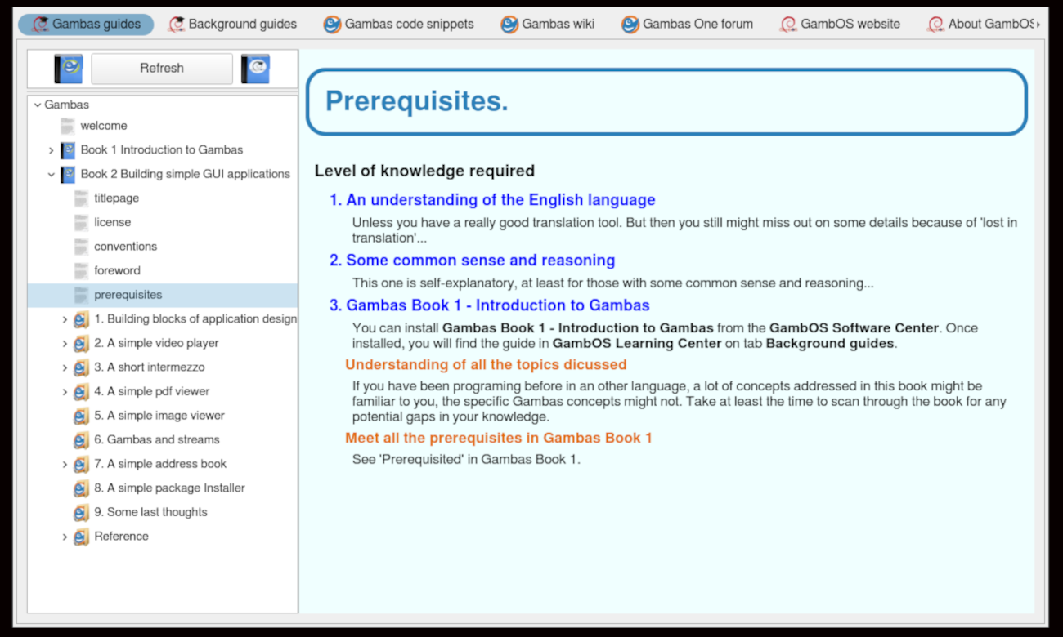1063x637 pixels.
Task: Click the book icon right of Refresh
Action: (255, 69)
